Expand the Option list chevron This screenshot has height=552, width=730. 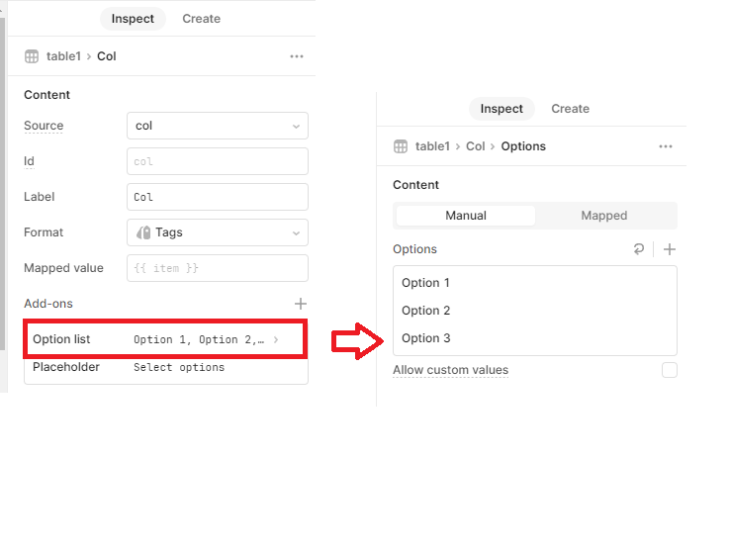[276, 339]
